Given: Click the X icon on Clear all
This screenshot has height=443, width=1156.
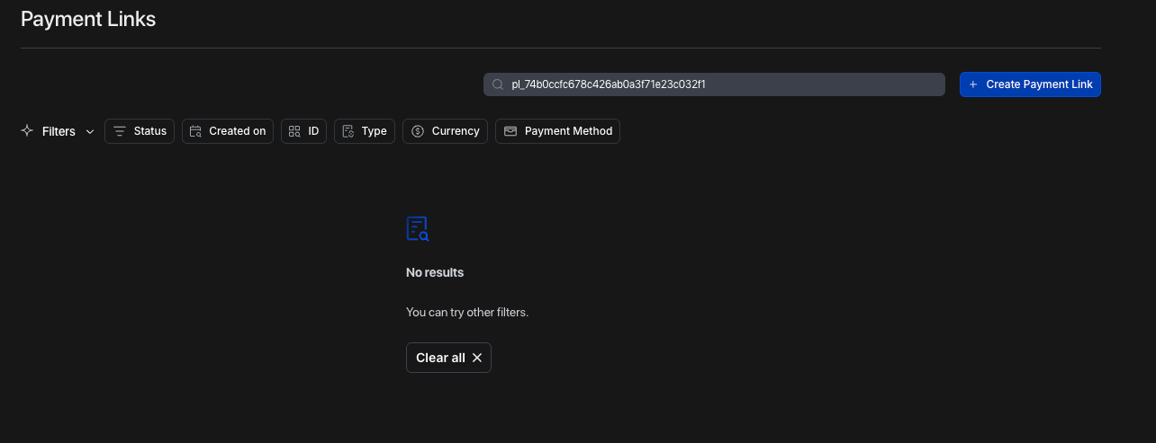Looking at the screenshot, I should [x=477, y=358].
